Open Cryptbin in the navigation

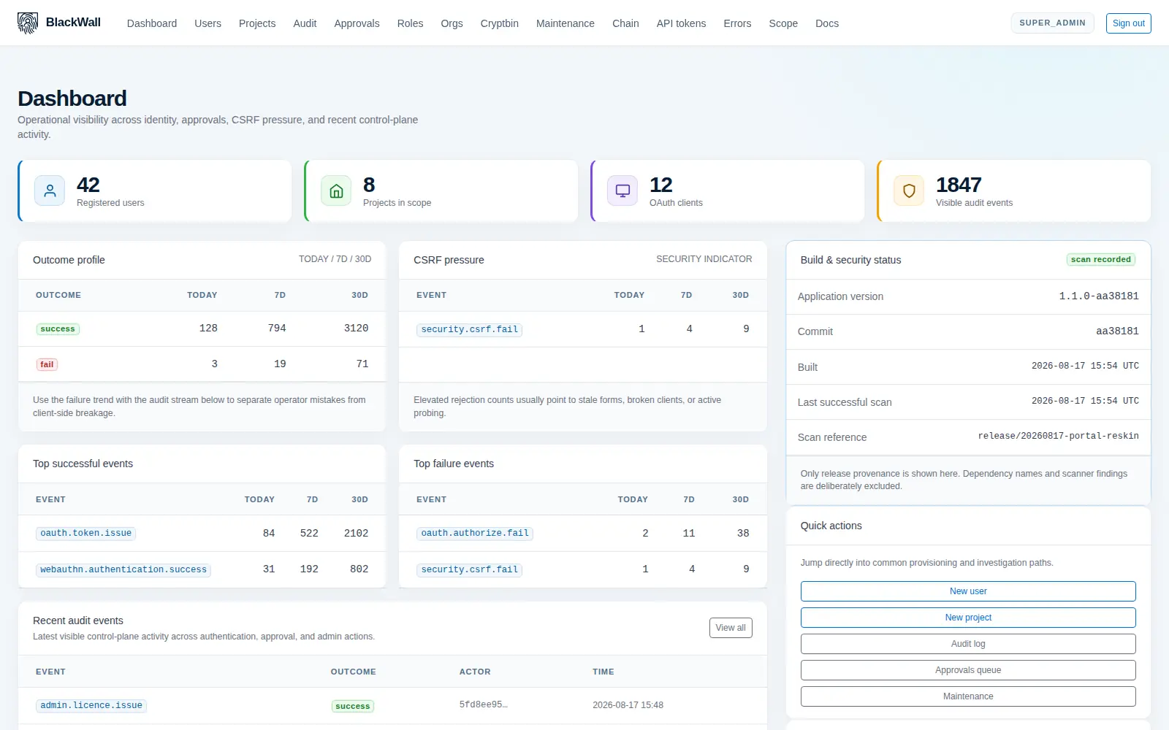point(500,23)
